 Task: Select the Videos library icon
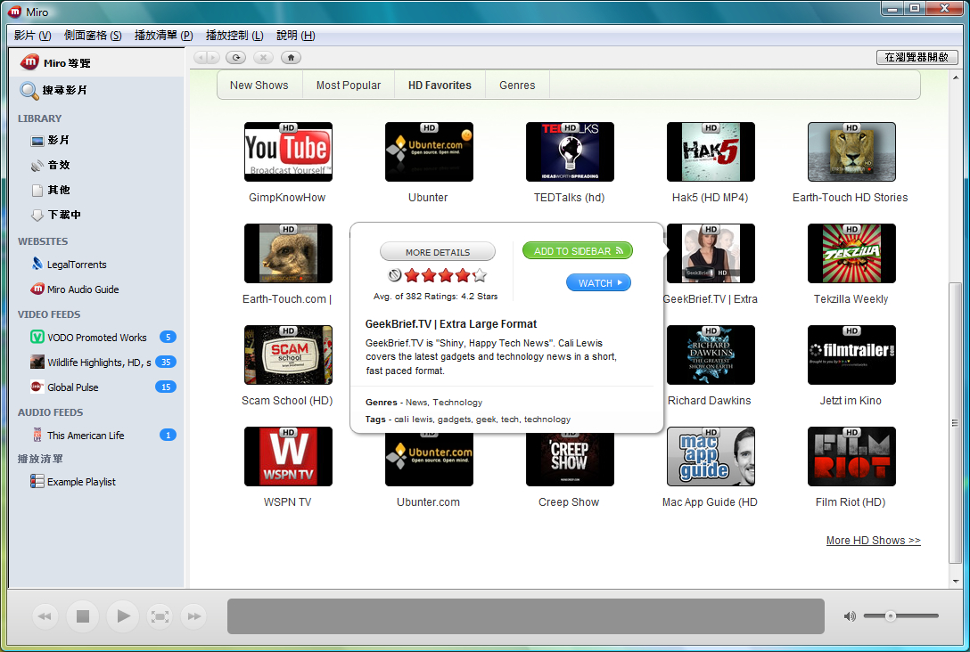pos(37,141)
